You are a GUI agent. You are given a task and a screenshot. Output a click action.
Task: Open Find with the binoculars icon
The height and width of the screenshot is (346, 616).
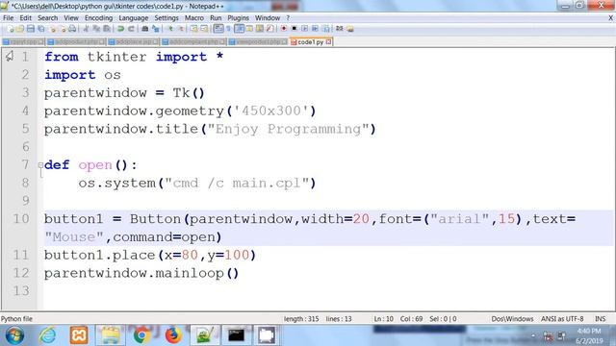pyautogui.click(x=145, y=29)
